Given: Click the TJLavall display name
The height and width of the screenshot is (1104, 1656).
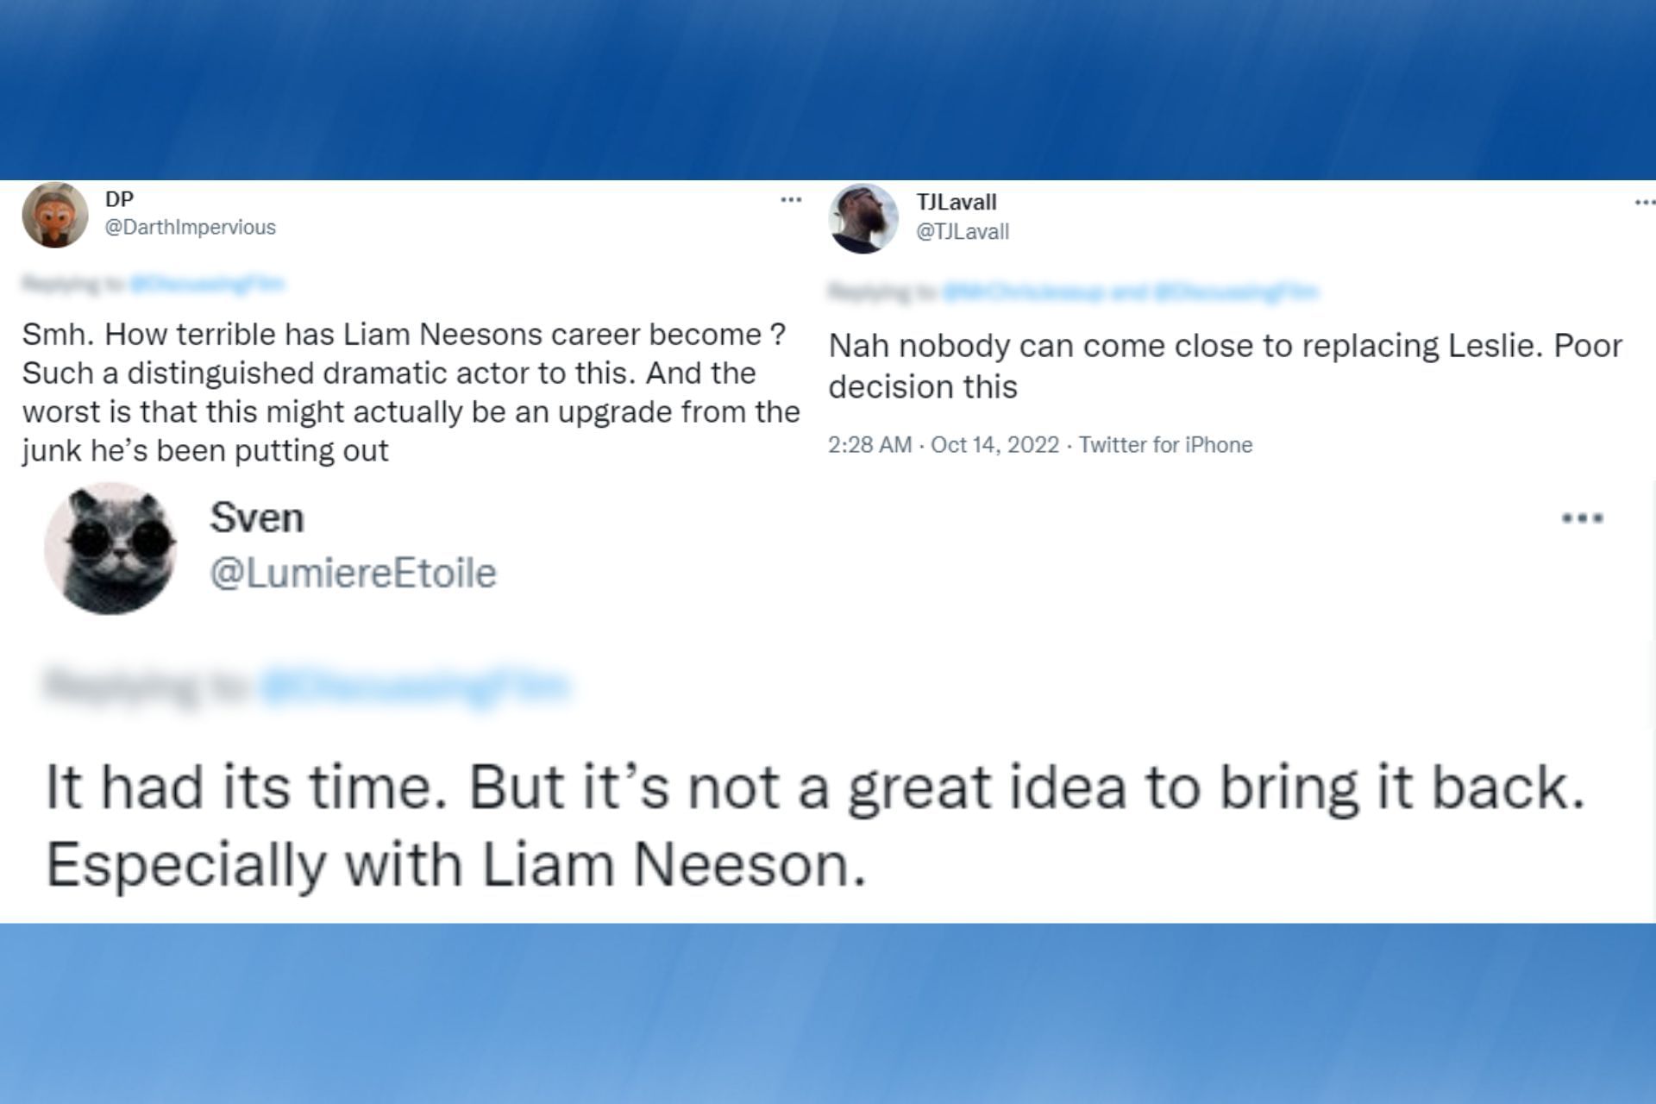Looking at the screenshot, I should 956,202.
